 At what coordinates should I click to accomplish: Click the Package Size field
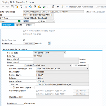[29, 43]
